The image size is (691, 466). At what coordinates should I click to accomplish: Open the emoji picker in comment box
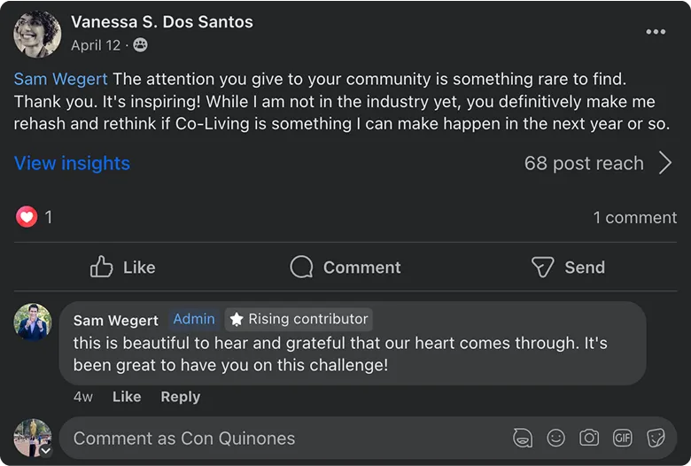(x=555, y=438)
